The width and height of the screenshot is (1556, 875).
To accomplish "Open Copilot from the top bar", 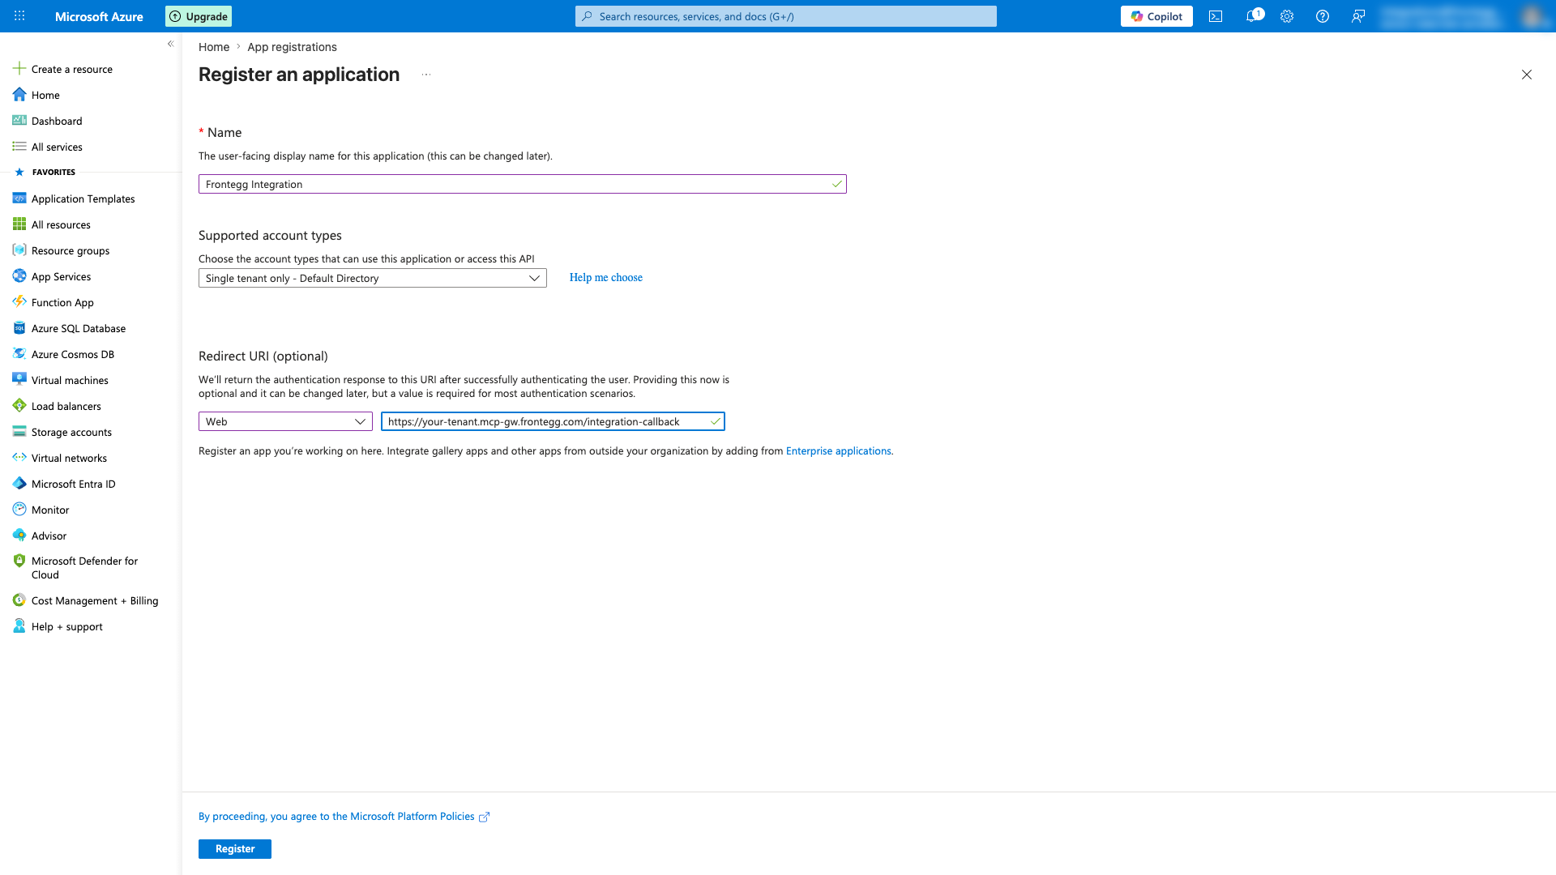I will pos(1156,16).
